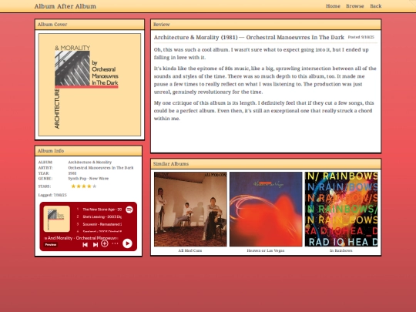This screenshot has height=312, width=416.
Task: Add album to library with plus icon
Action: (105, 243)
